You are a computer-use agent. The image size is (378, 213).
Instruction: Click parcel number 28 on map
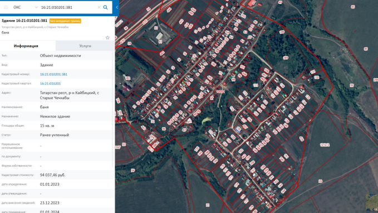coord(320,181)
